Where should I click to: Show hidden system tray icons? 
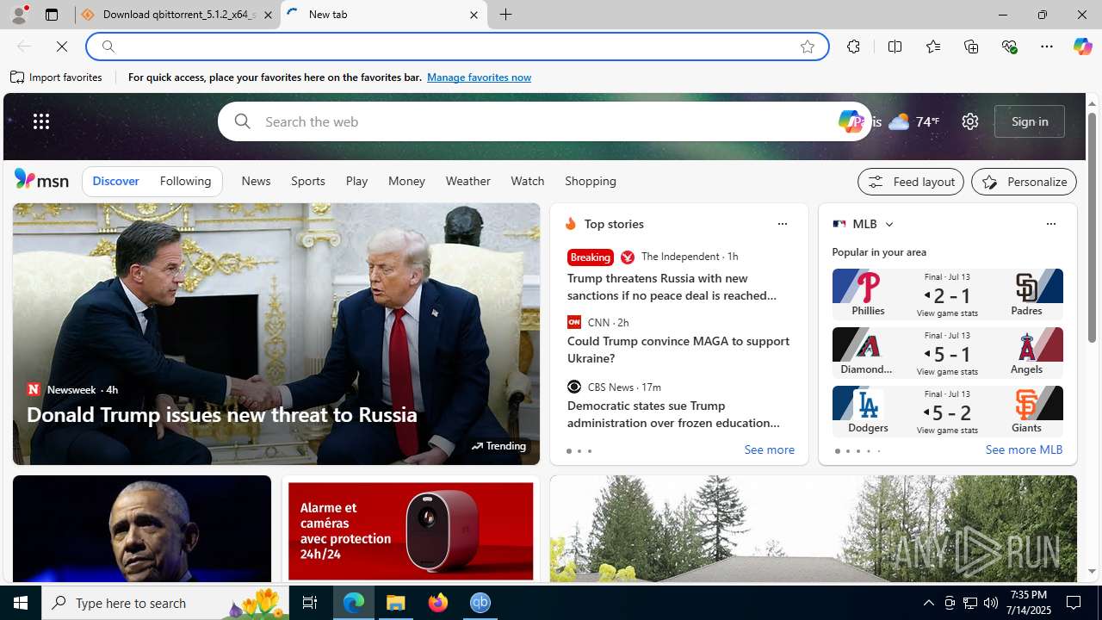tap(928, 603)
